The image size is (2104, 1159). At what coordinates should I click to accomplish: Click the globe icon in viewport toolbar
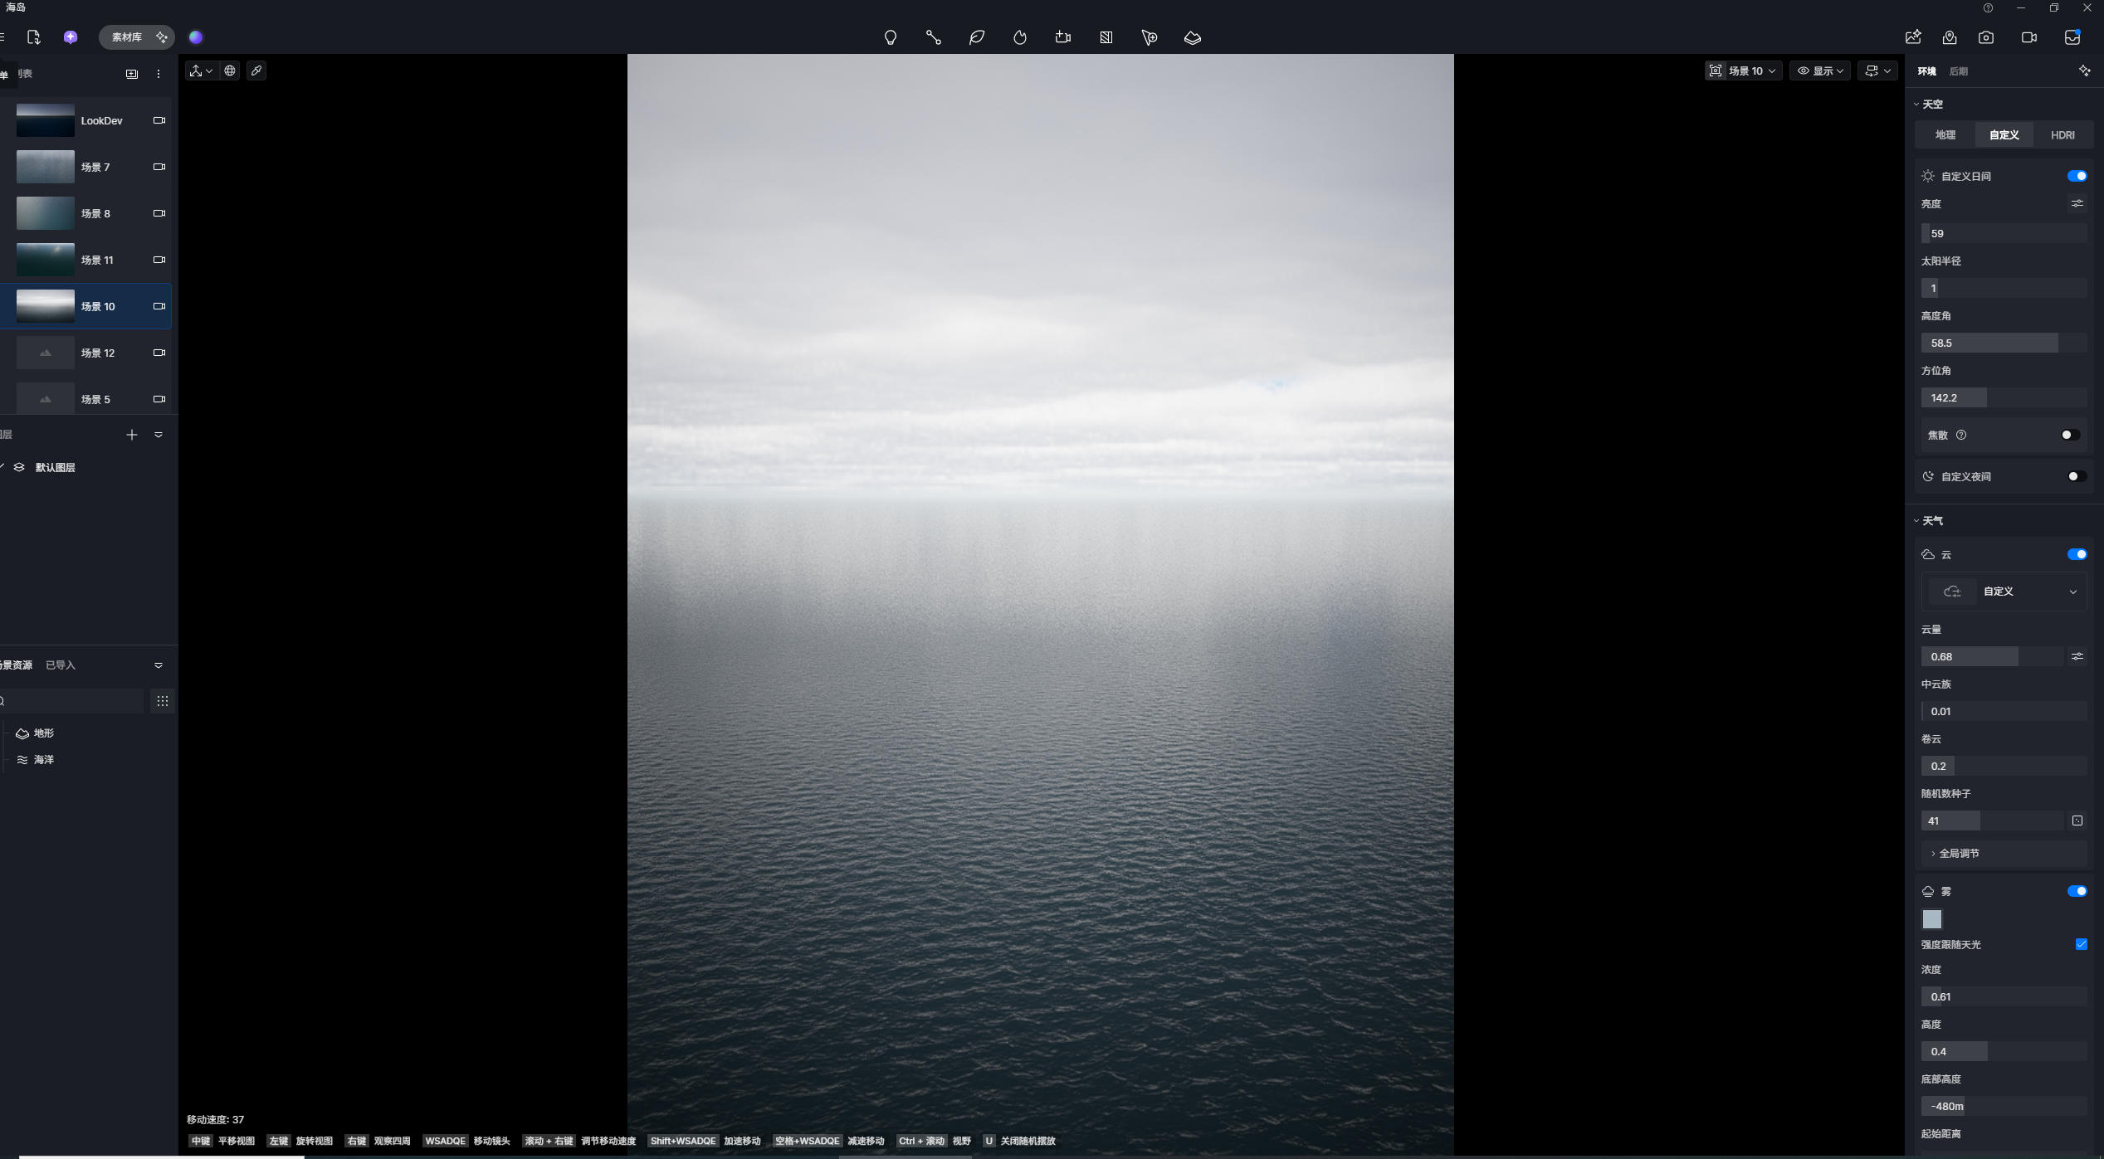tap(230, 71)
